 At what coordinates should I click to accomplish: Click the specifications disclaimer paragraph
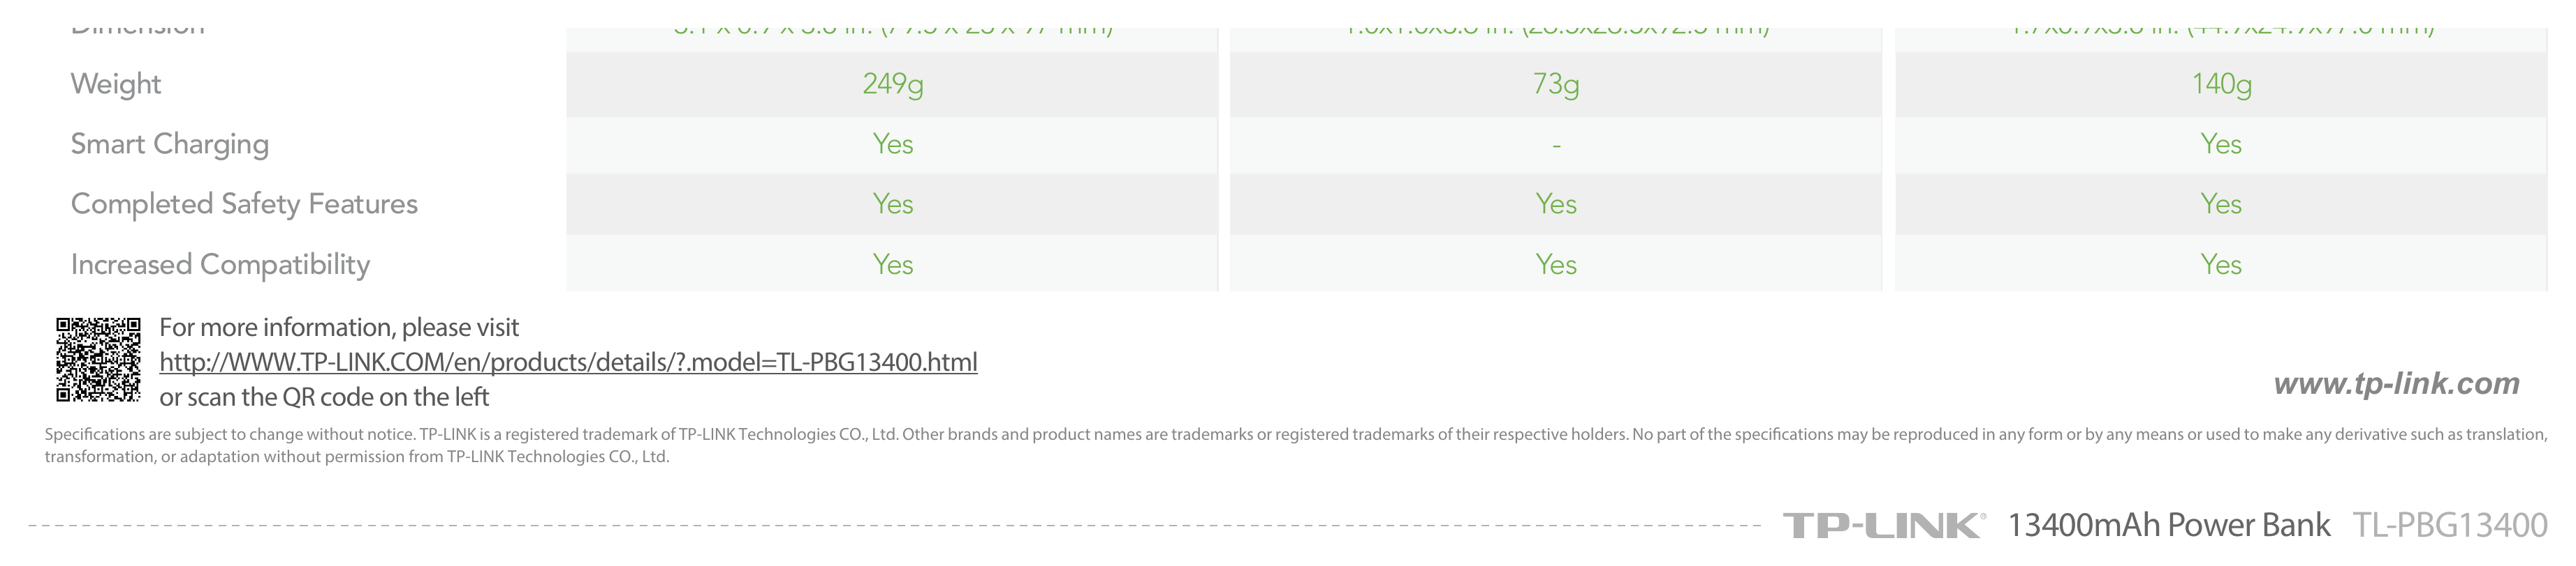point(1295,445)
